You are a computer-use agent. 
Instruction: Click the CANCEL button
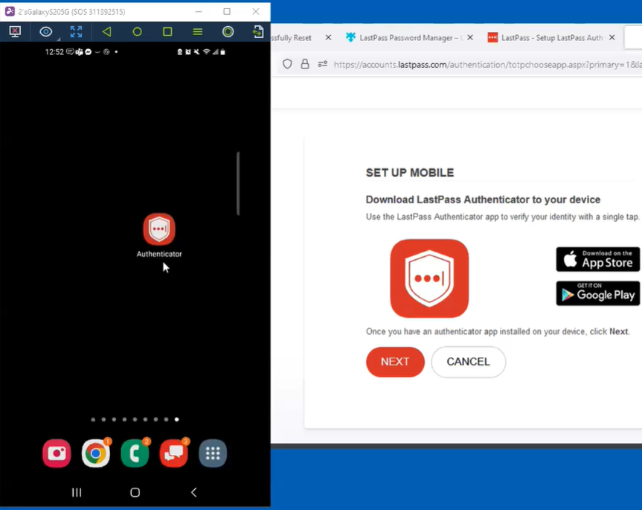click(468, 362)
